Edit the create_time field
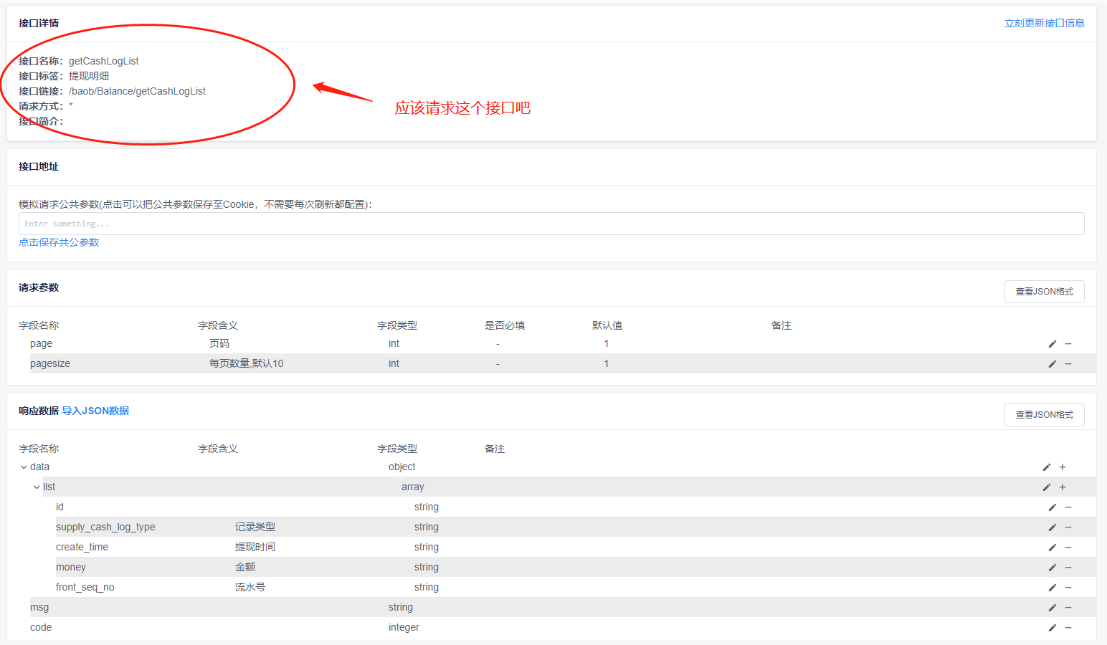The height and width of the screenshot is (645, 1107). tap(1053, 548)
